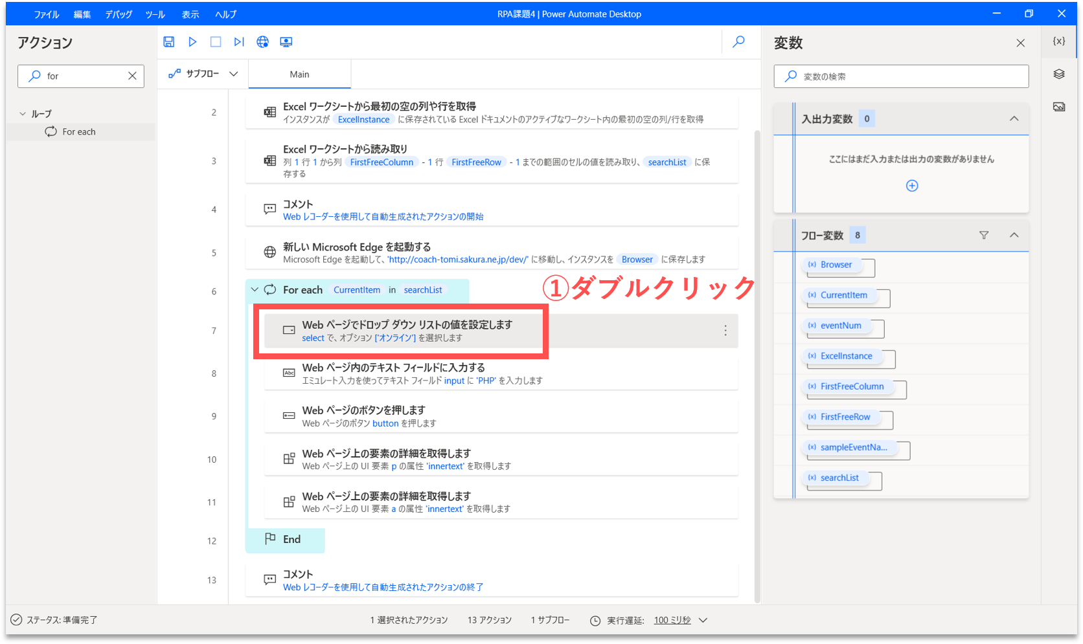
Task: Click the Save flow icon in toolbar
Action: click(x=168, y=42)
